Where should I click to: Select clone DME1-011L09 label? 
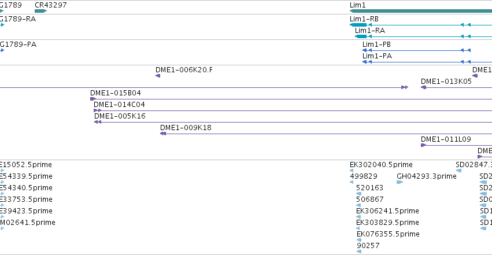[446, 139]
